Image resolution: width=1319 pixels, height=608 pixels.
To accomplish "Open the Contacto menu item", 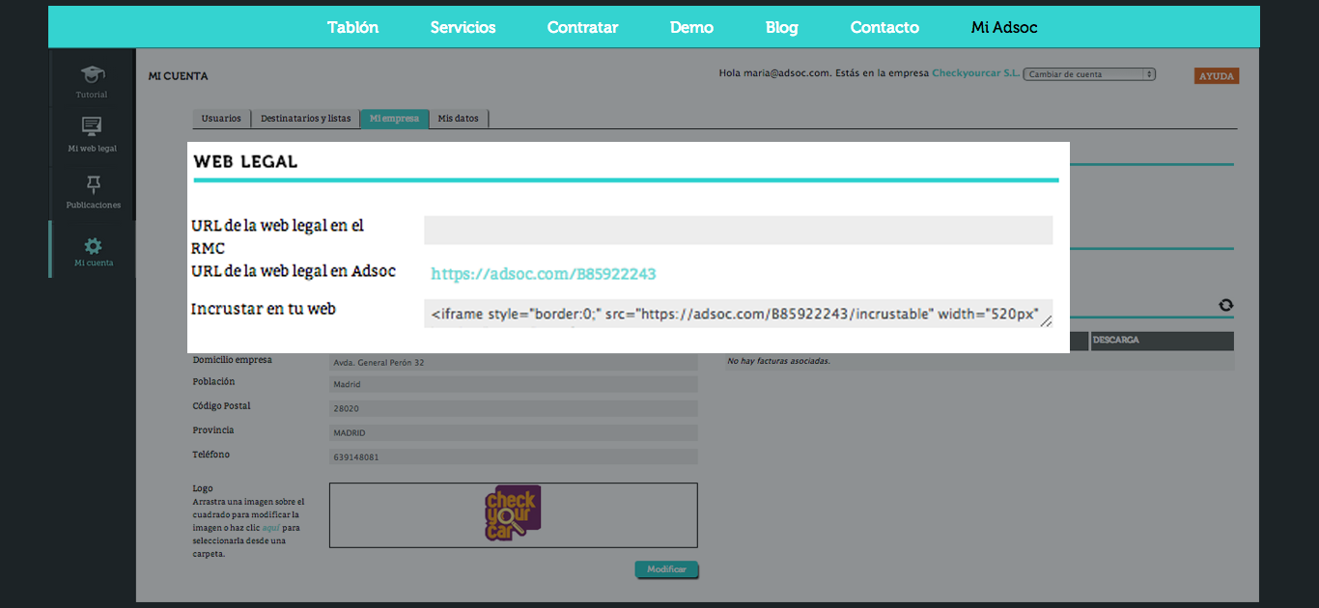I will 884,27.
